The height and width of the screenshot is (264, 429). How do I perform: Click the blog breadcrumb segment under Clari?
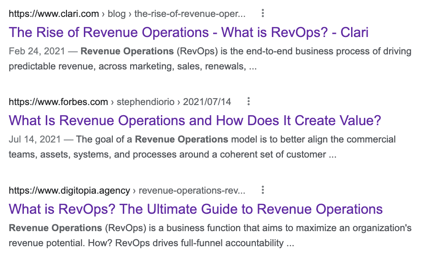pyautogui.click(x=117, y=14)
